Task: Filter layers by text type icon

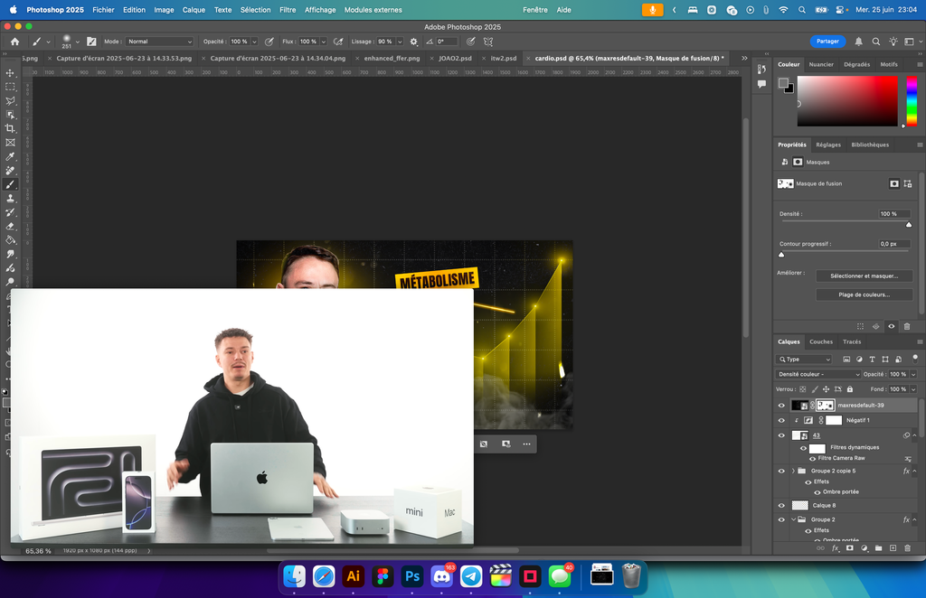Action: pos(873,360)
